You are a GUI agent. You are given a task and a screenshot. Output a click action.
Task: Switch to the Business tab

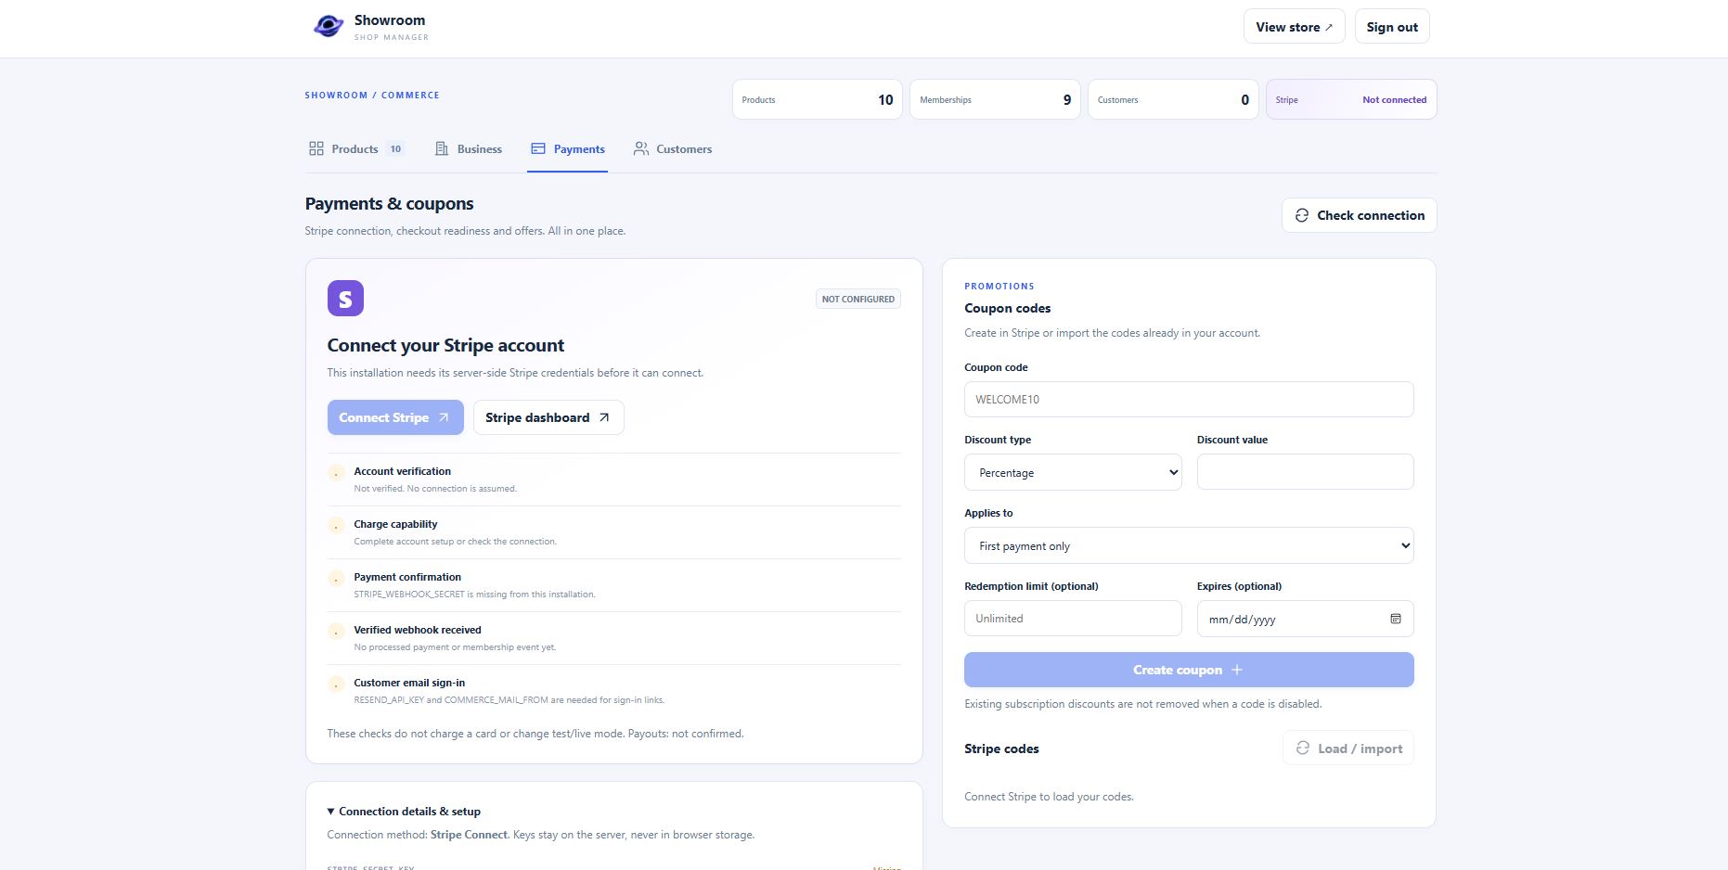click(469, 148)
